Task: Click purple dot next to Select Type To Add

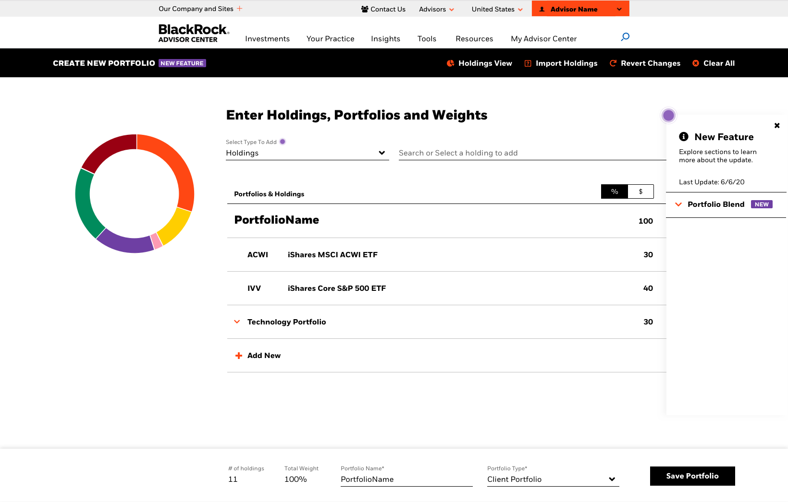Action: click(283, 142)
